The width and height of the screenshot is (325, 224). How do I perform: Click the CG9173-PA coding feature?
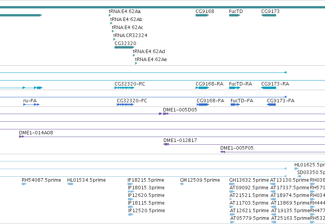pyautogui.click(x=271, y=105)
